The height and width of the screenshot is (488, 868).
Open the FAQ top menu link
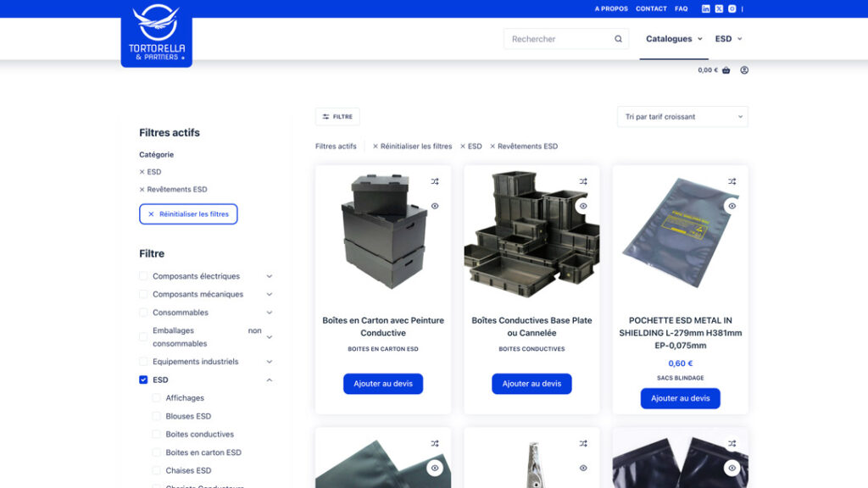coord(681,8)
